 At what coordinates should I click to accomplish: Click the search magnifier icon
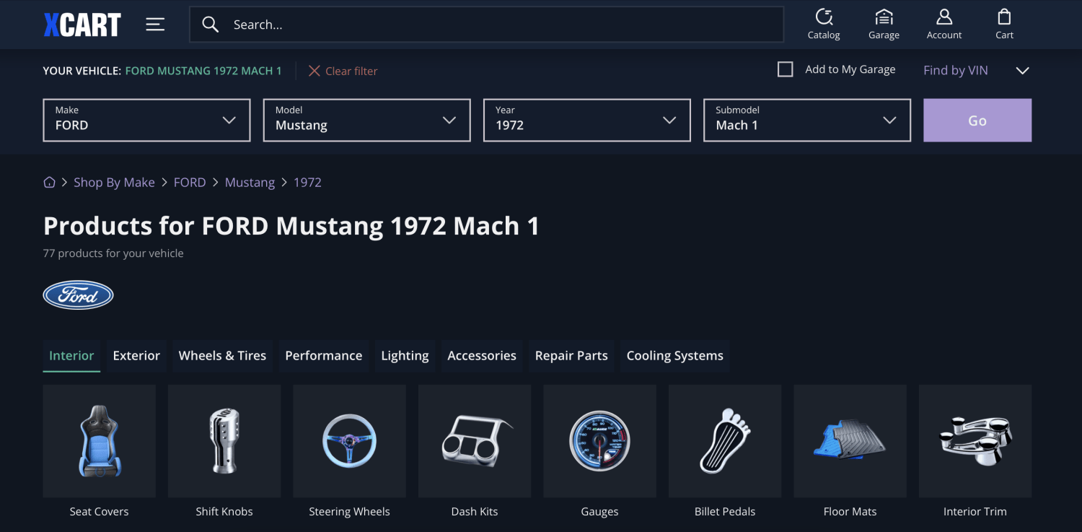pos(210,24)
